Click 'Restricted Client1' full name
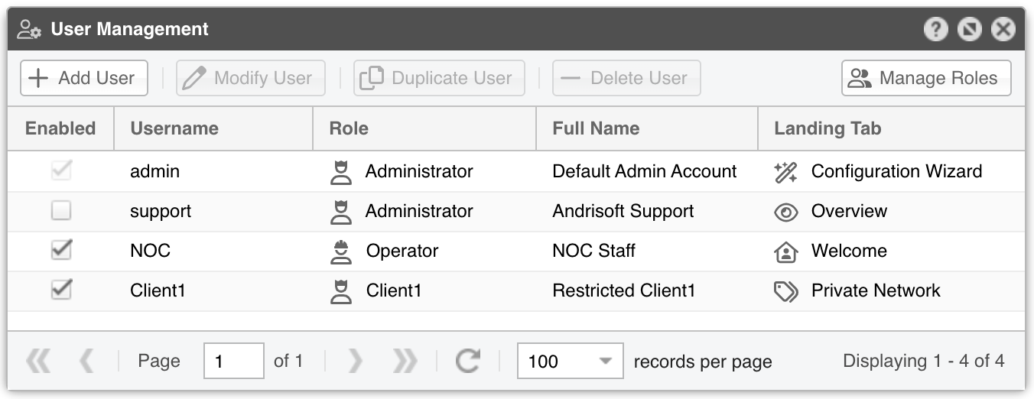Image resolution: width=1034 pixels, height=399 pixels. (624, 290)
